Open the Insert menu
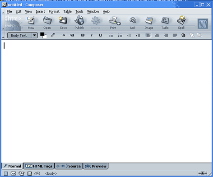The width and height of the screenshot is (213, 177). 40,12
